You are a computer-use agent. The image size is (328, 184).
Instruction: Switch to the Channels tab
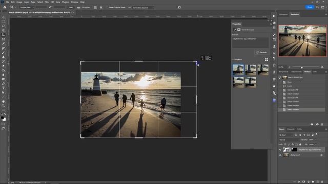[x=291, y=129]
